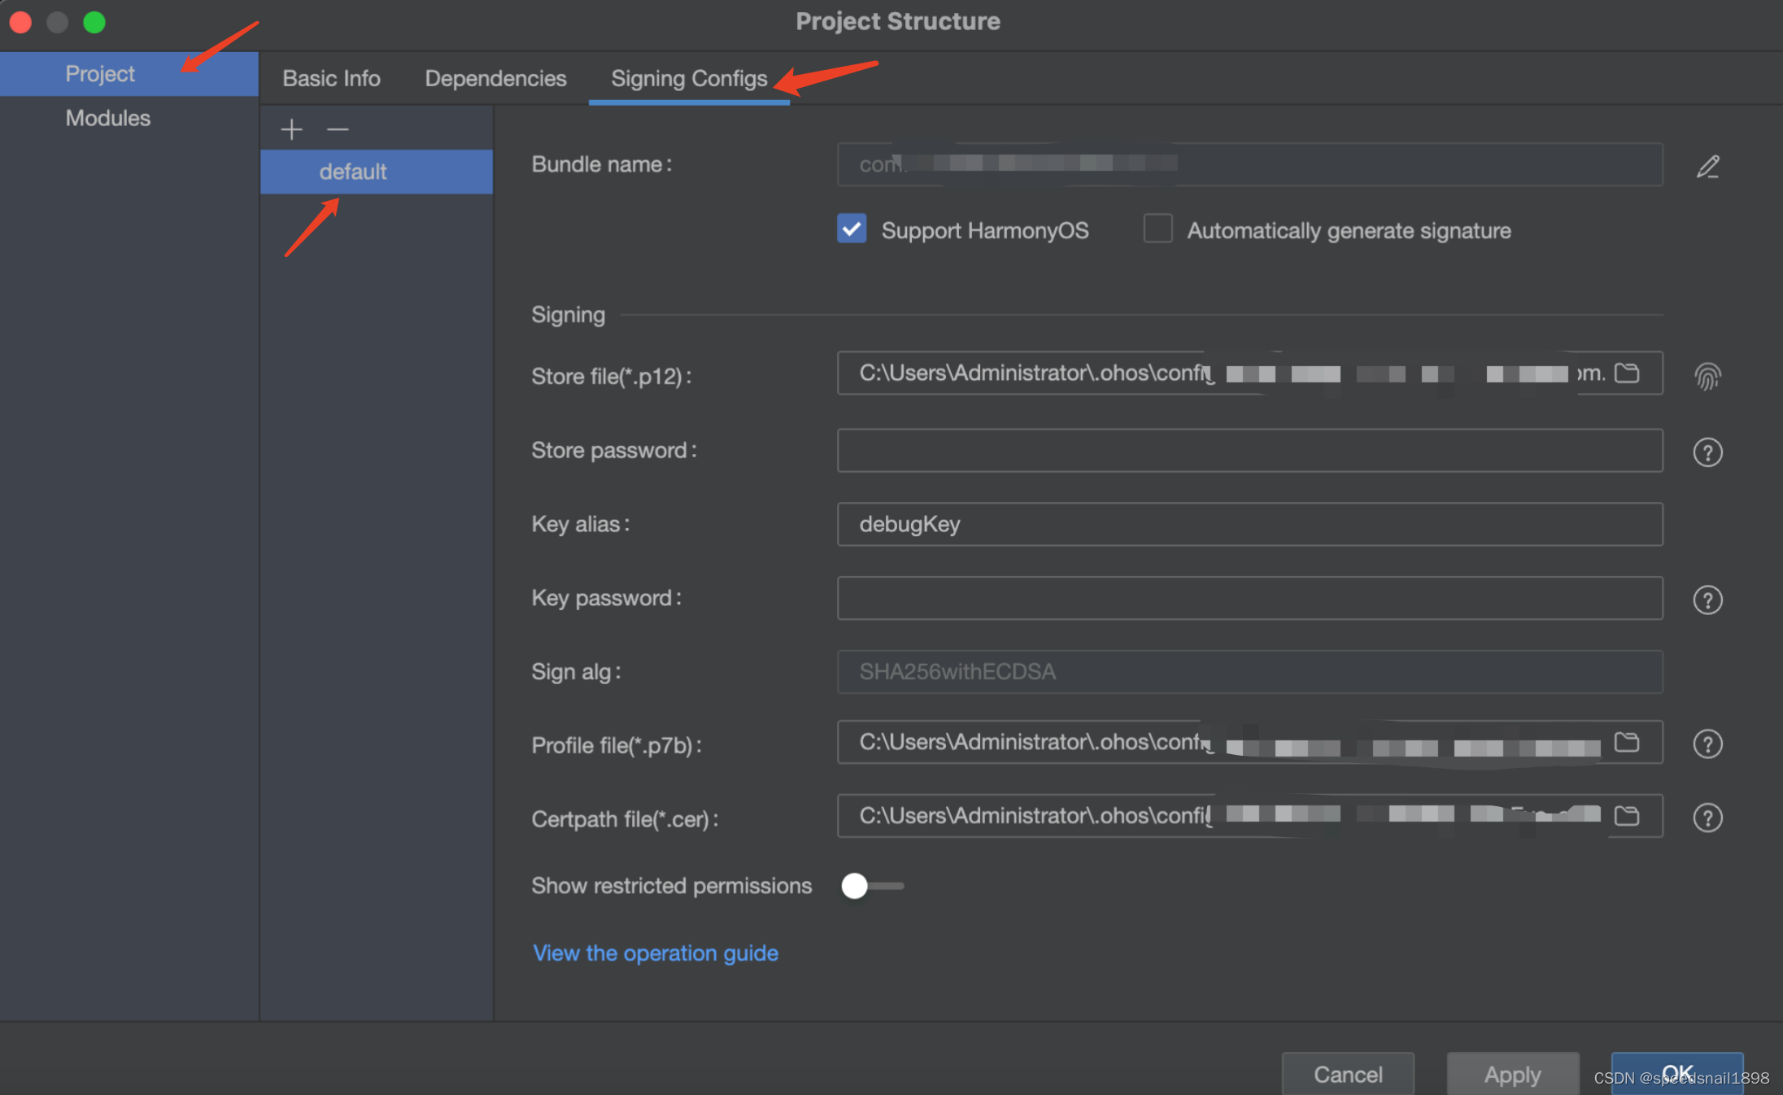
Task: Open the Dependencies tab
Action: [495, 78]
